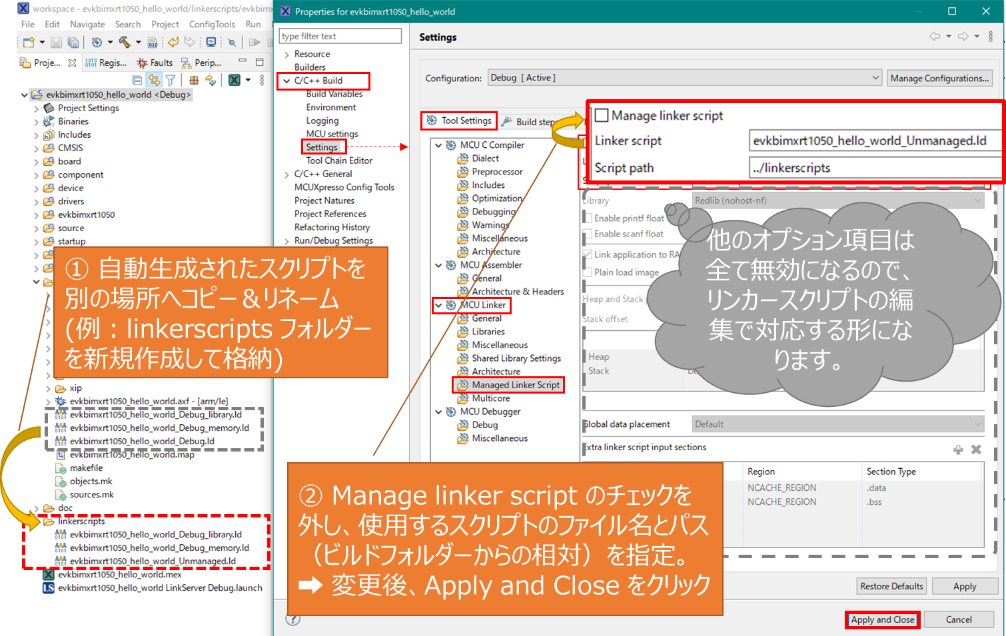Click the Save All toolbar icon

click(73, 43)
